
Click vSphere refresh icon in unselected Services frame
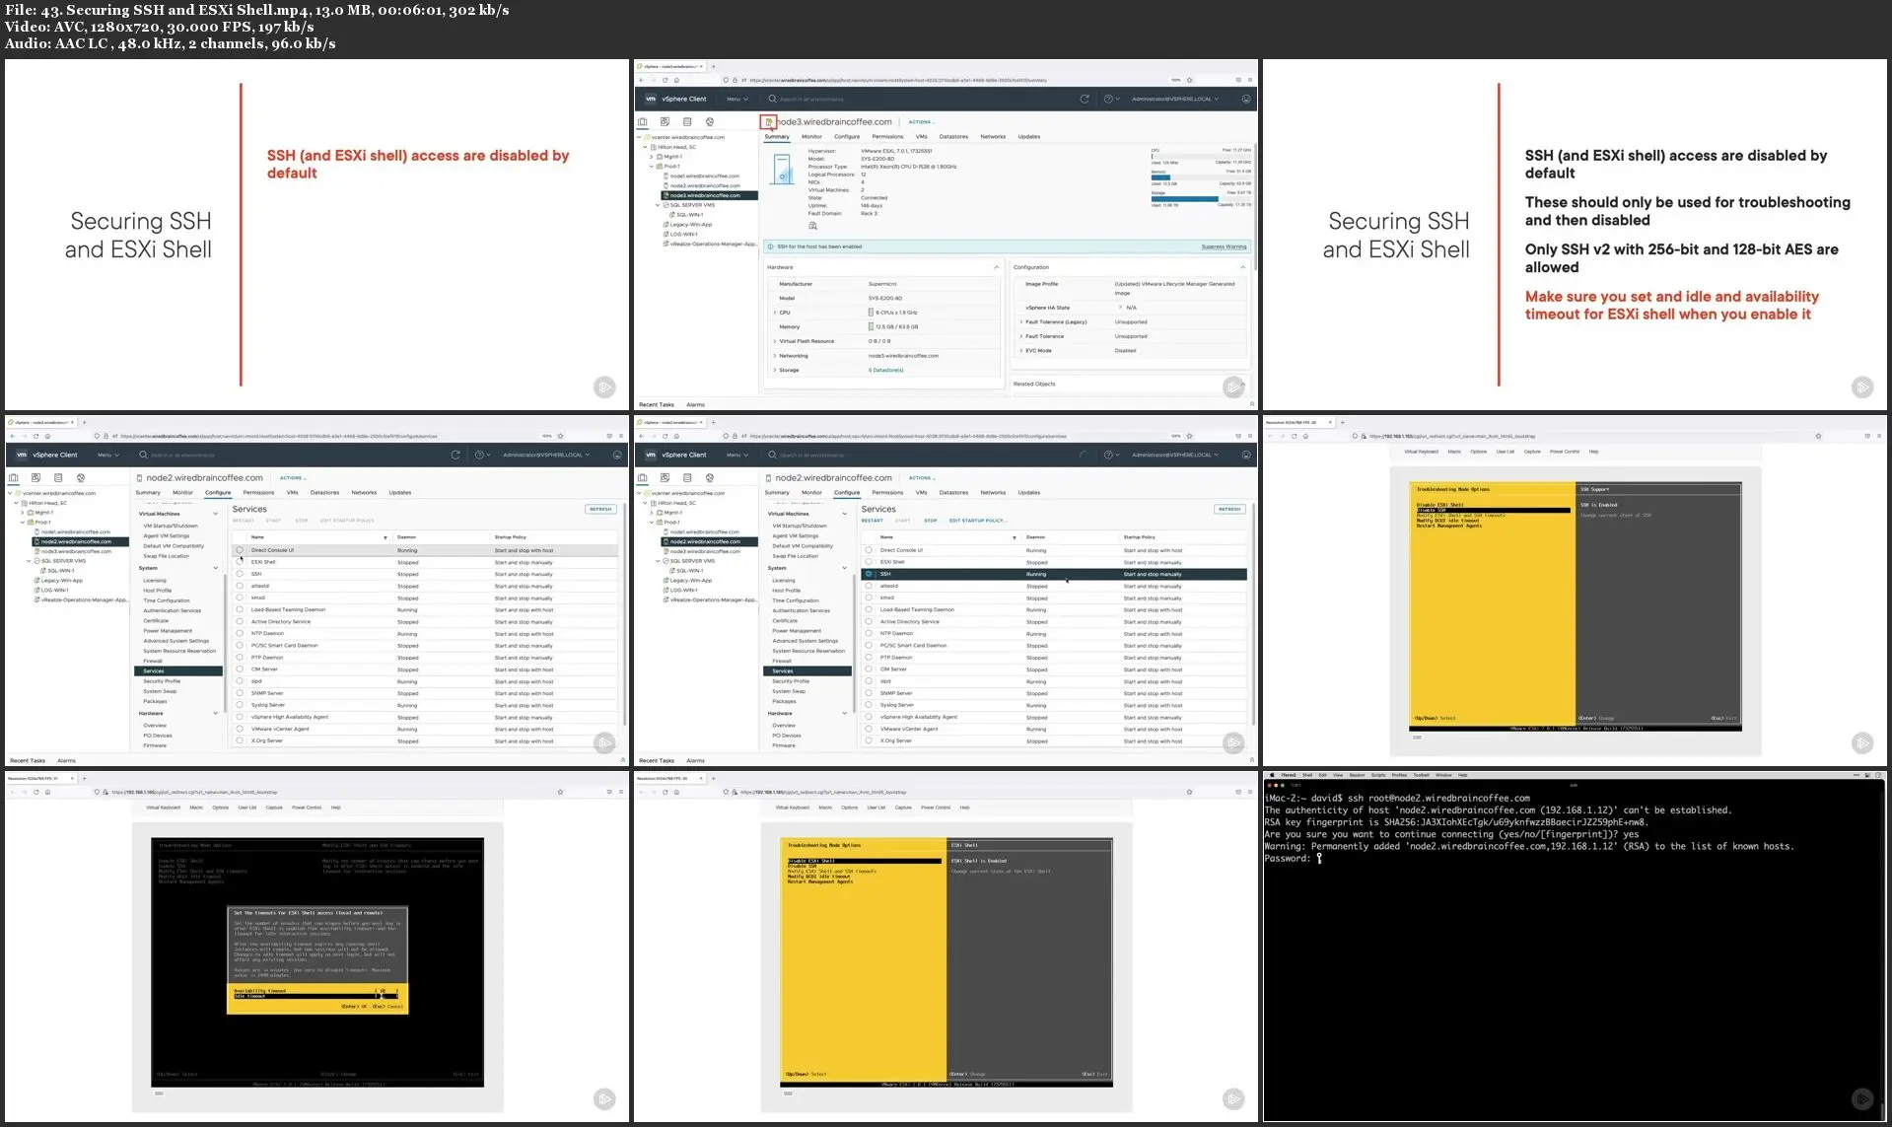(455, 455)
